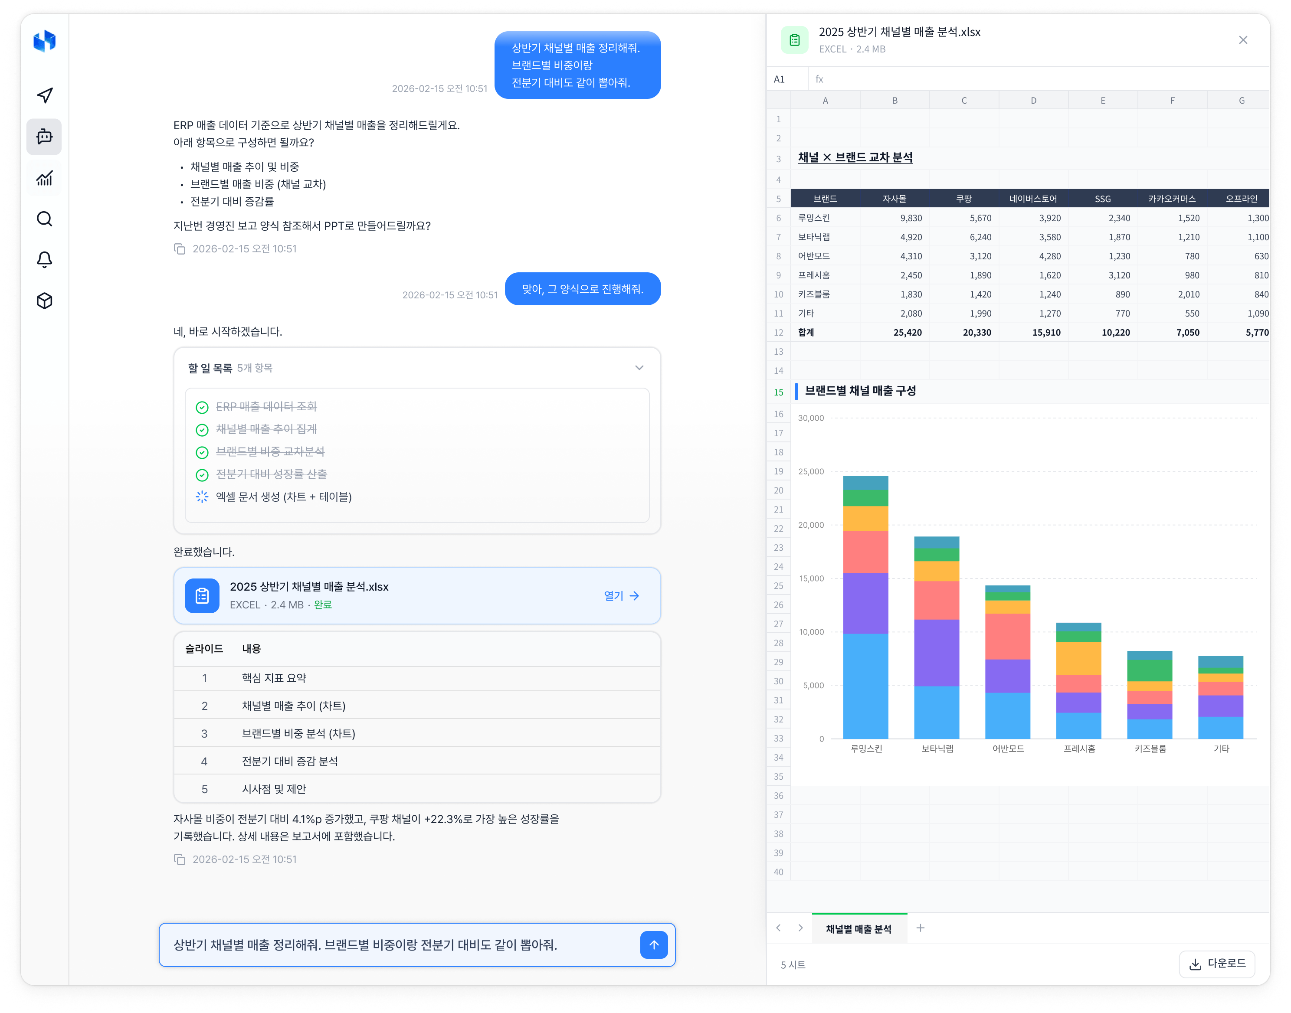Screen dimensions: 1291x1013
Task: Select the '채널별 매출 분석' sheet tab
Action: click(x=858, y=929)
